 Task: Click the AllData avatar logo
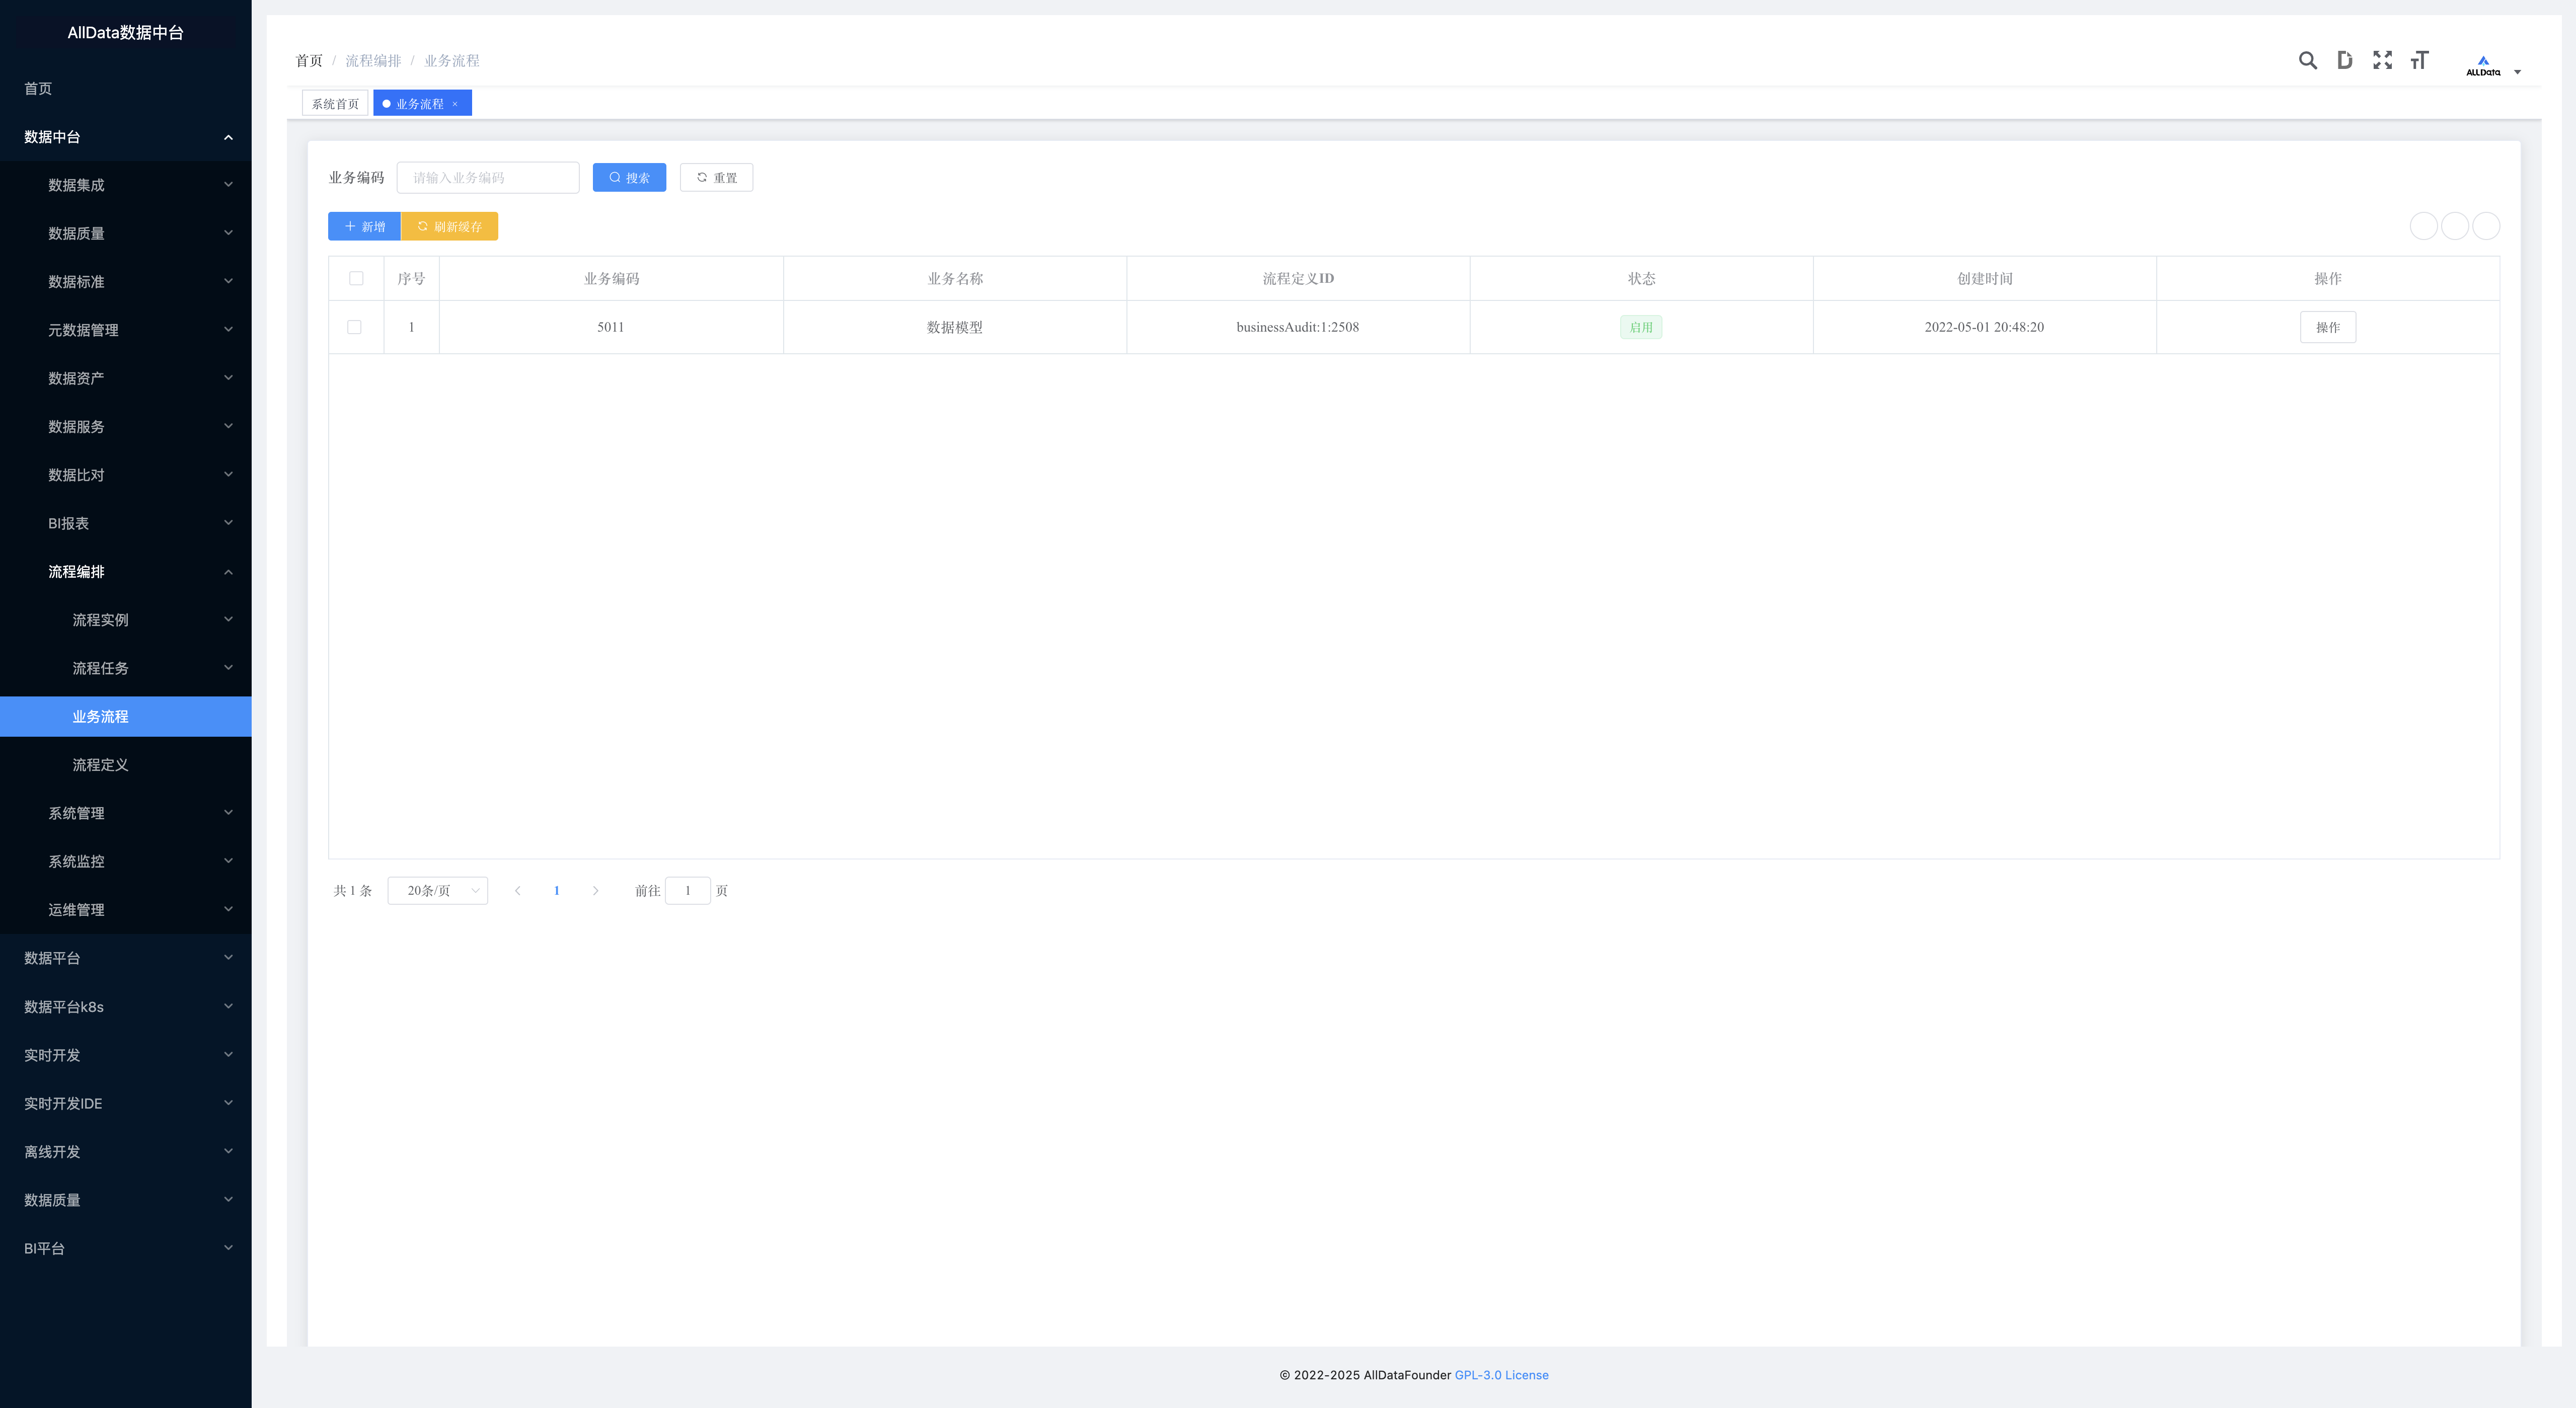pyautogui.click(x=2482, y=66)
